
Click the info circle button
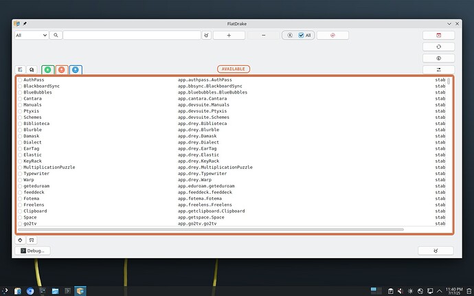(439, 58)
